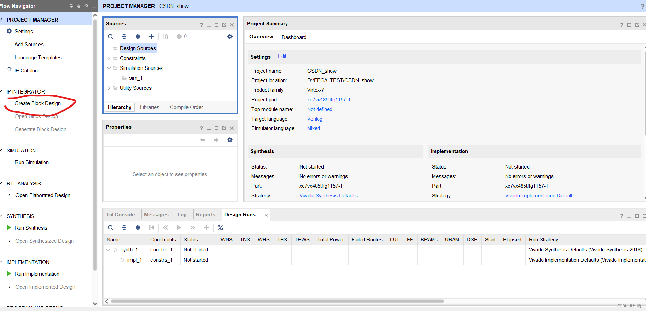Open Sources panel help question mark
Image resolution: width=646 pixels, height=311 pixels.
pyautogui.click(x=201, y=25)
